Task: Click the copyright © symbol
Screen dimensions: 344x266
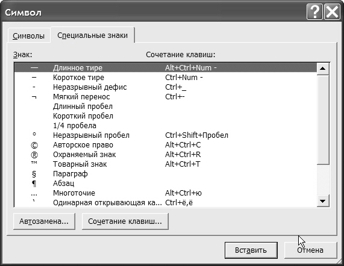Action: tap(34, 145)
